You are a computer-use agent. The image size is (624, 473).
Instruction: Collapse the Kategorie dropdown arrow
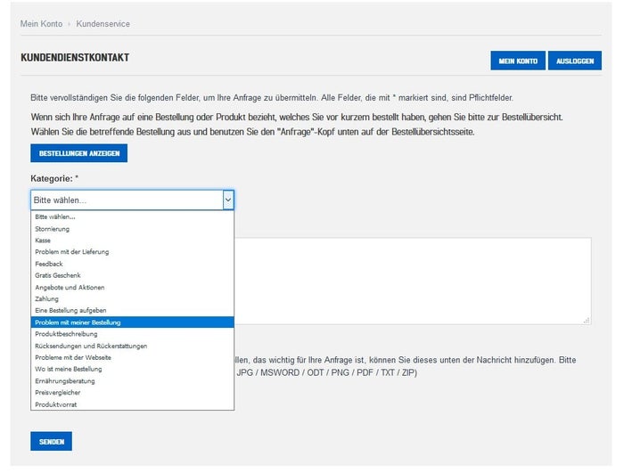[x=228, y=200]
